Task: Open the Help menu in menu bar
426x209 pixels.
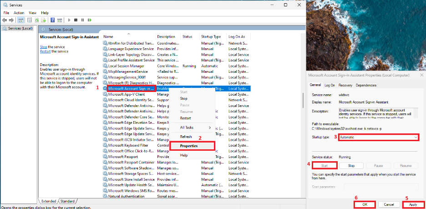Action: tap(45, 13)
